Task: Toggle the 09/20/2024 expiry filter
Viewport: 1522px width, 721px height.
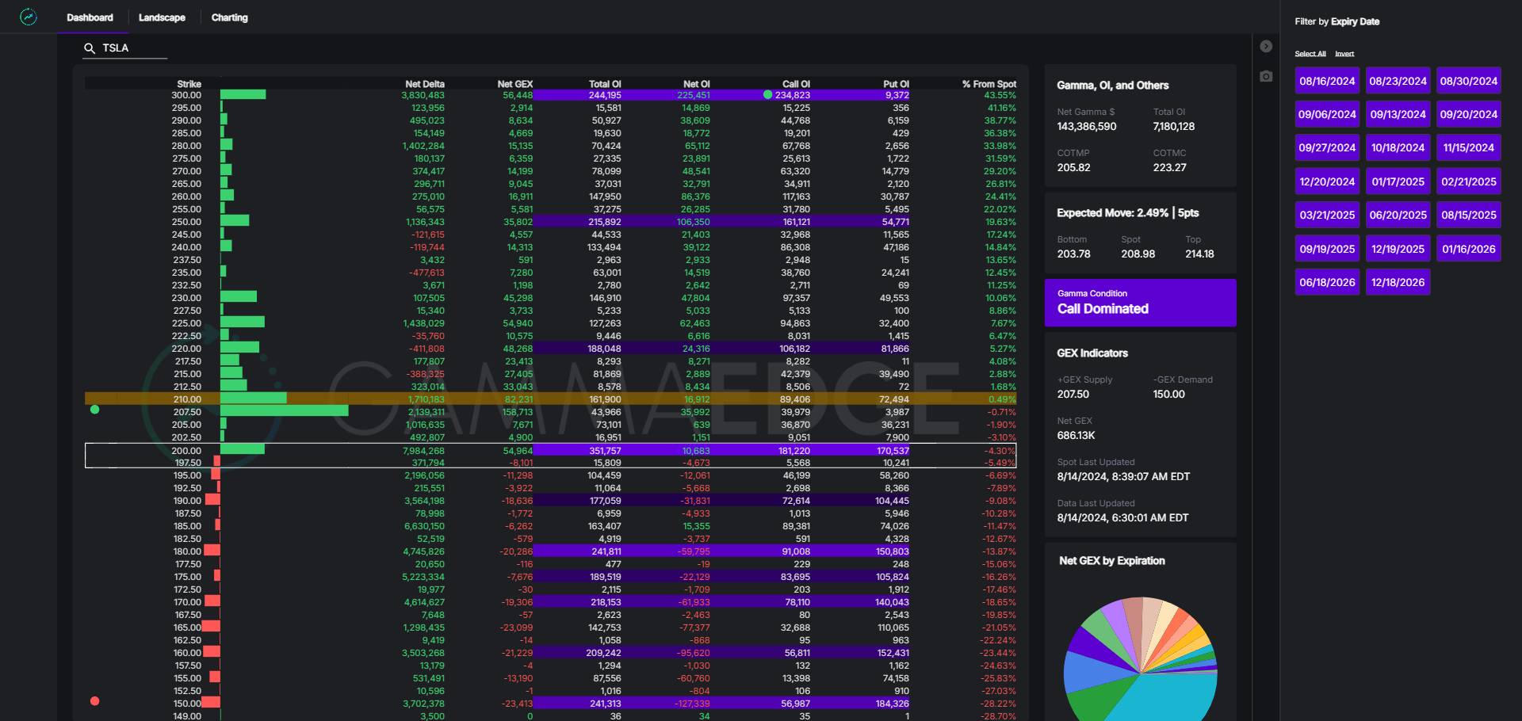Action: coord(1468,114)
